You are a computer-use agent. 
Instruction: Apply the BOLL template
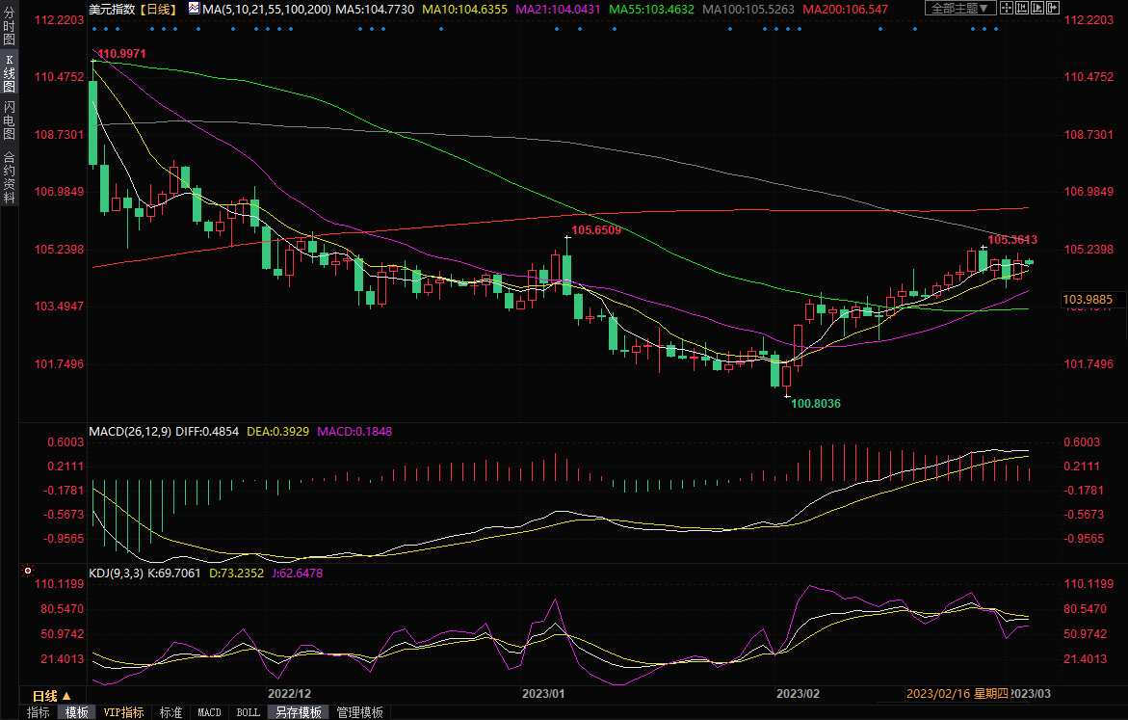coord(248,712)
